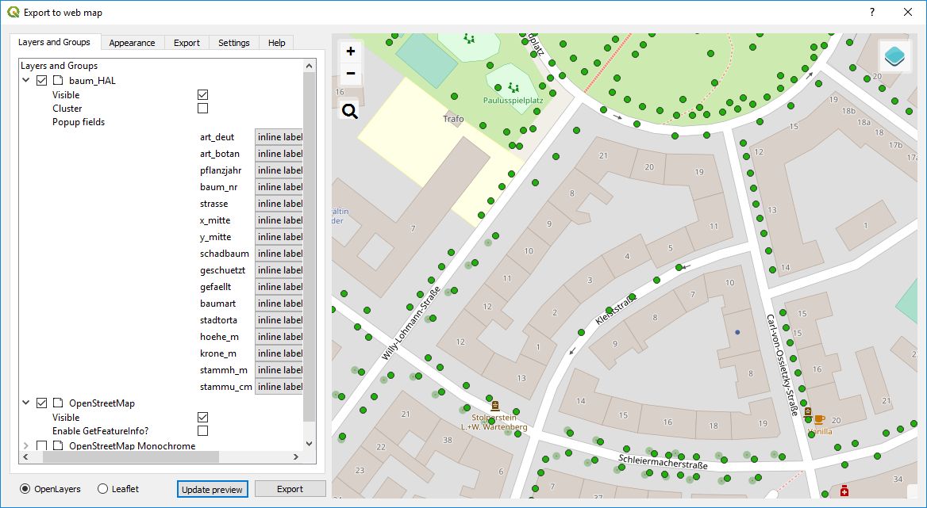
Task: Switch to the Appearance tab
Action: click(132, 43)
